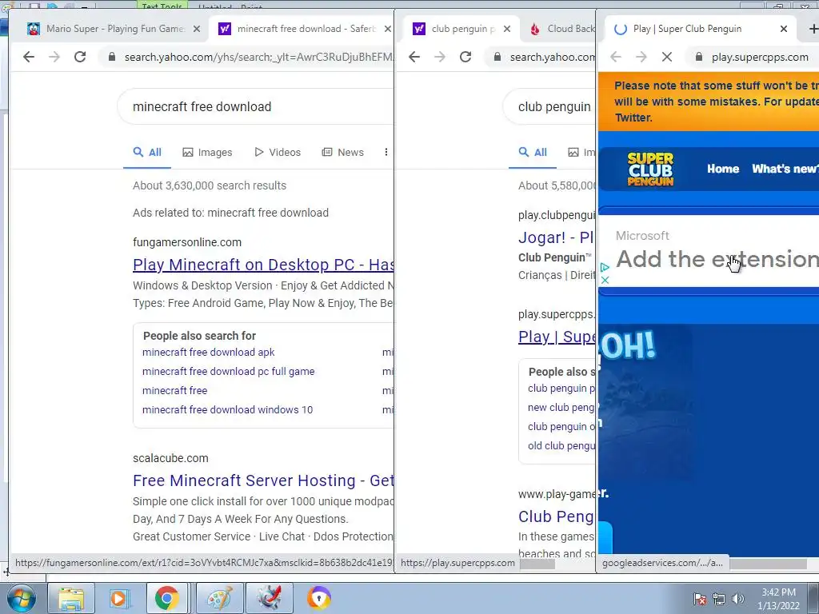Click the 'new club peng' suggestion
Screen dimensions: 819x614
(561, 407)
